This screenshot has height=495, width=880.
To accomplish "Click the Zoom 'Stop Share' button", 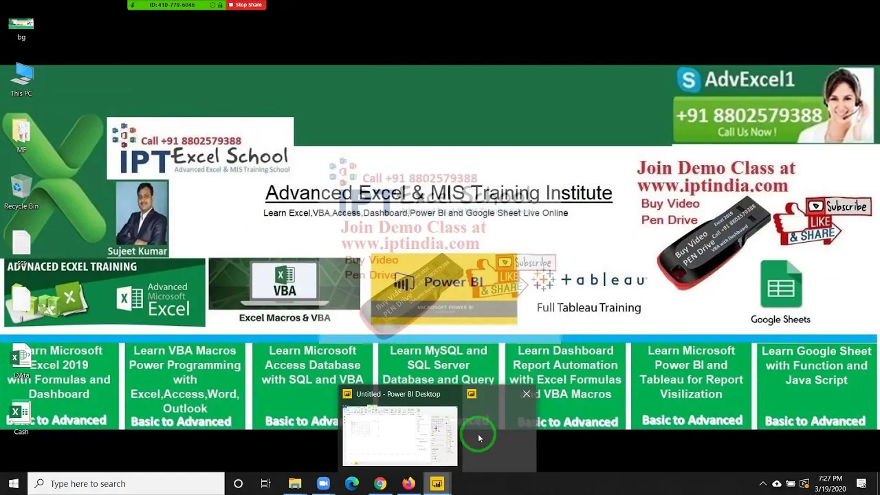I will click(245, 5).
